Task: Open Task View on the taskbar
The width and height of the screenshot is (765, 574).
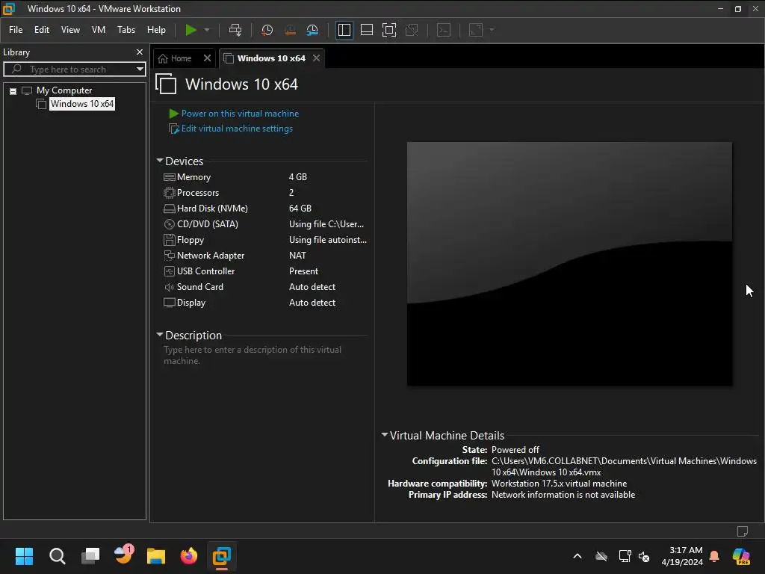Action: [90, 555]
